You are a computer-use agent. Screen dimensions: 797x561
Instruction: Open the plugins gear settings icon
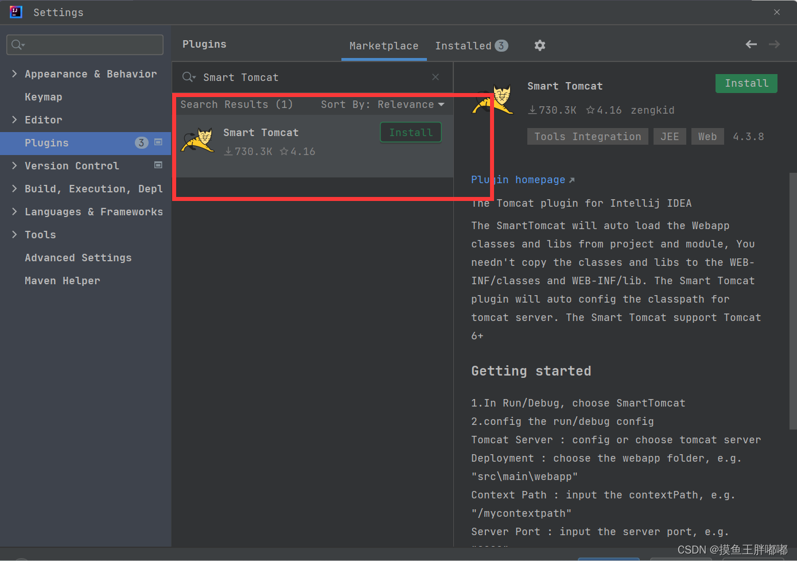[540, 45]
